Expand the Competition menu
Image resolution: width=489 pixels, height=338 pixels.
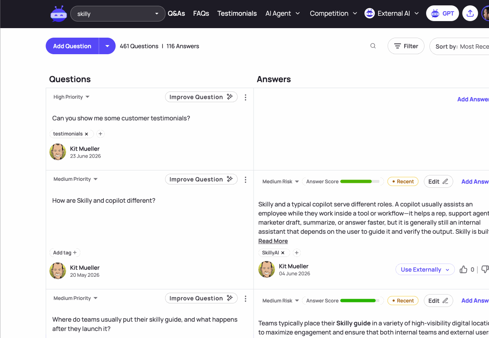[x=333, y=13]
